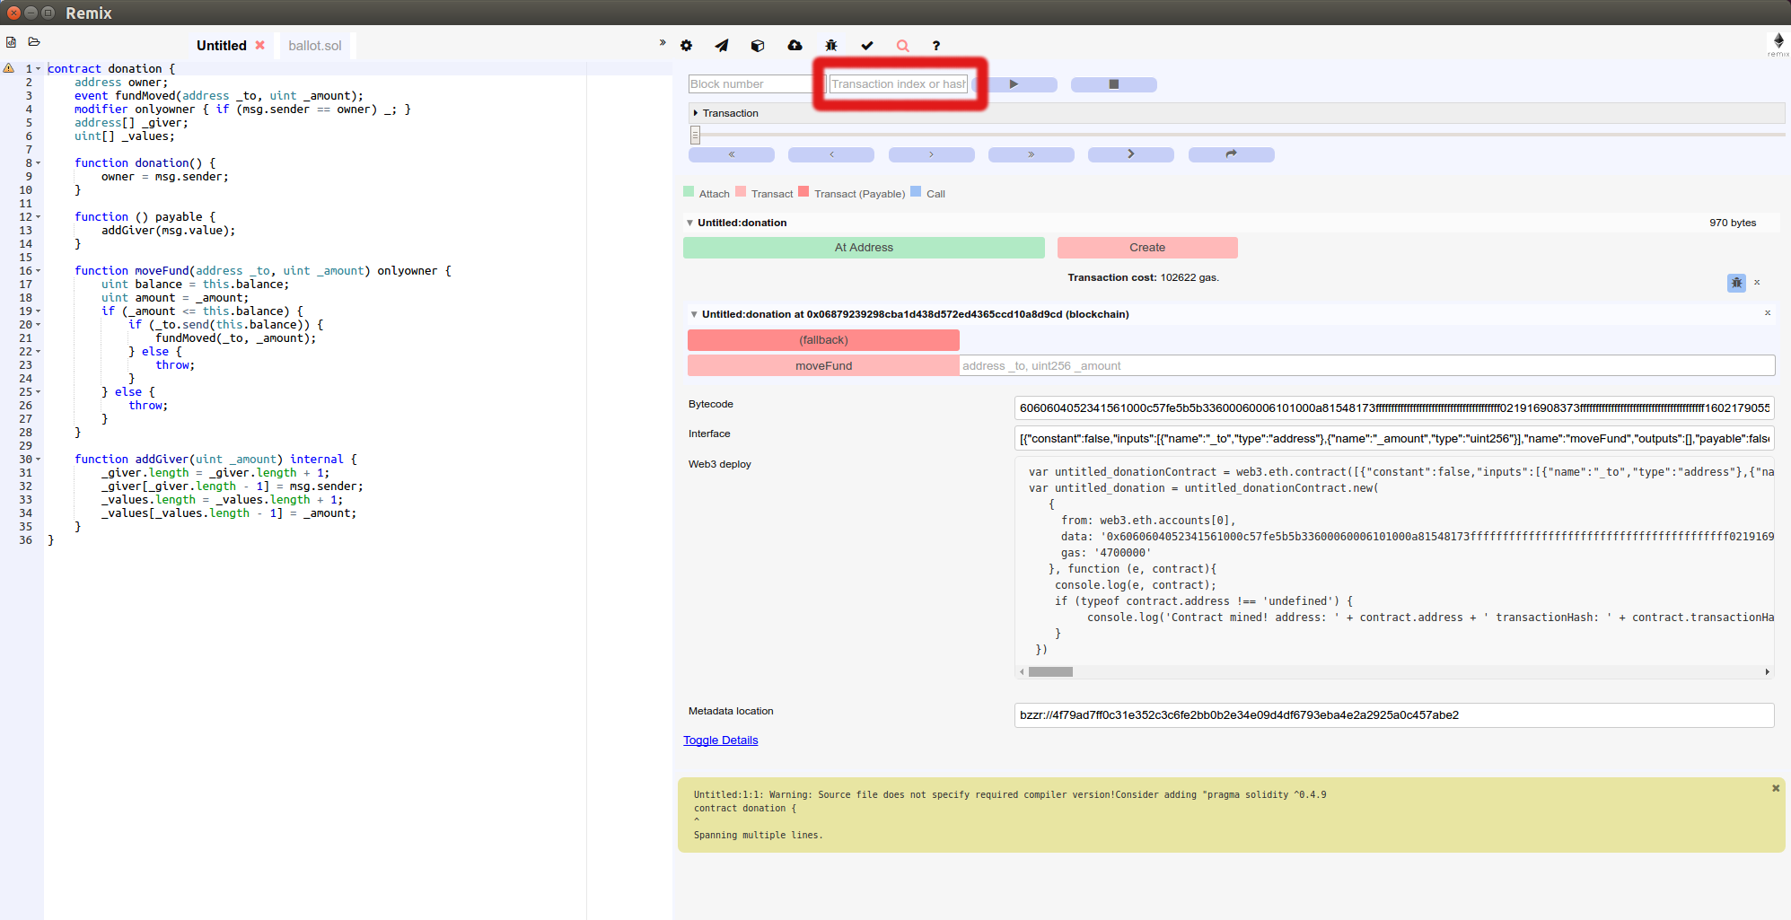Click the Toggle Details link
This screenshot has width=1791, height=920.
point(720,740)
